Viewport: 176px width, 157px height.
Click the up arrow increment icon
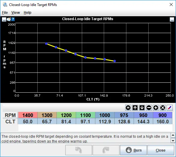coord(135,108)
